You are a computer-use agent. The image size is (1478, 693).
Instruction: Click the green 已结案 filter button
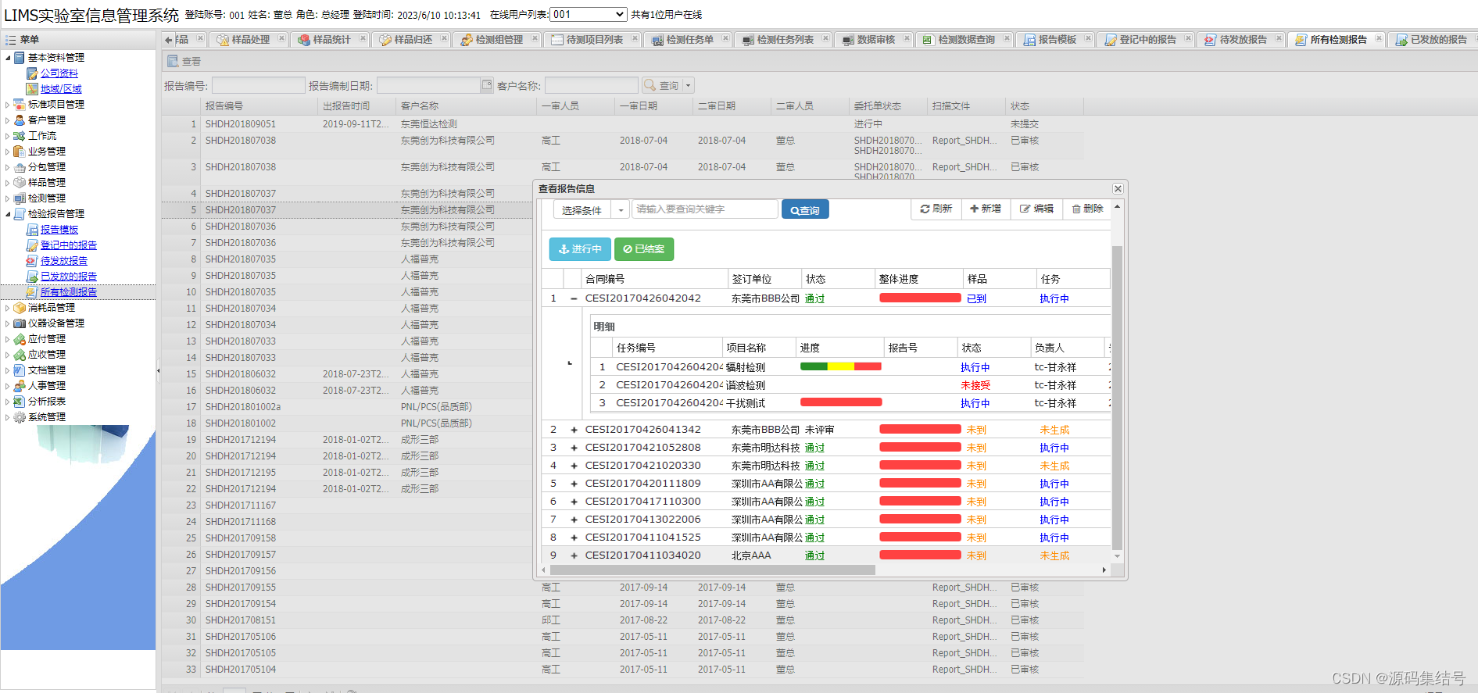(644, 249)
